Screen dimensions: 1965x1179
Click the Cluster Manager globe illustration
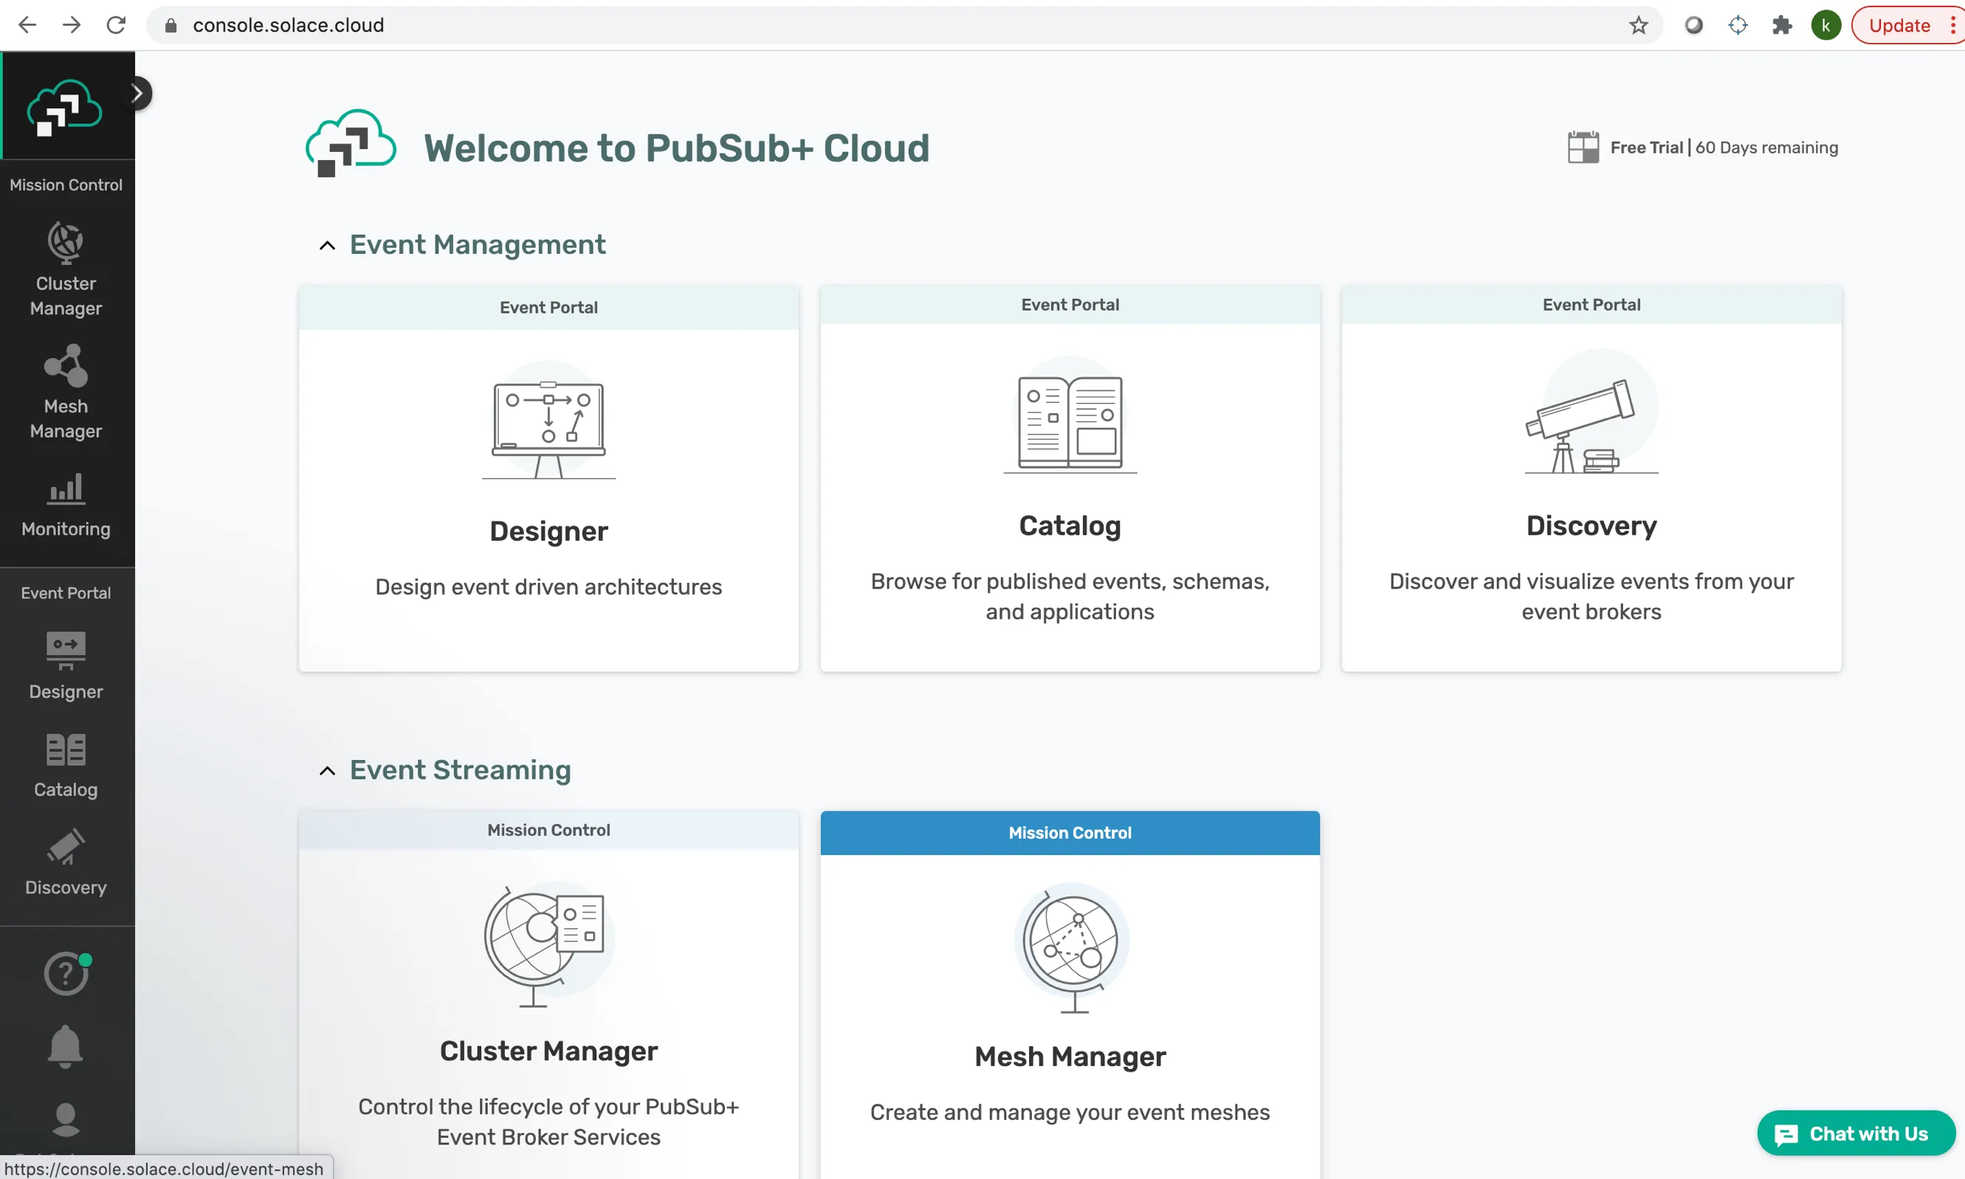click(x=548, y=944)
